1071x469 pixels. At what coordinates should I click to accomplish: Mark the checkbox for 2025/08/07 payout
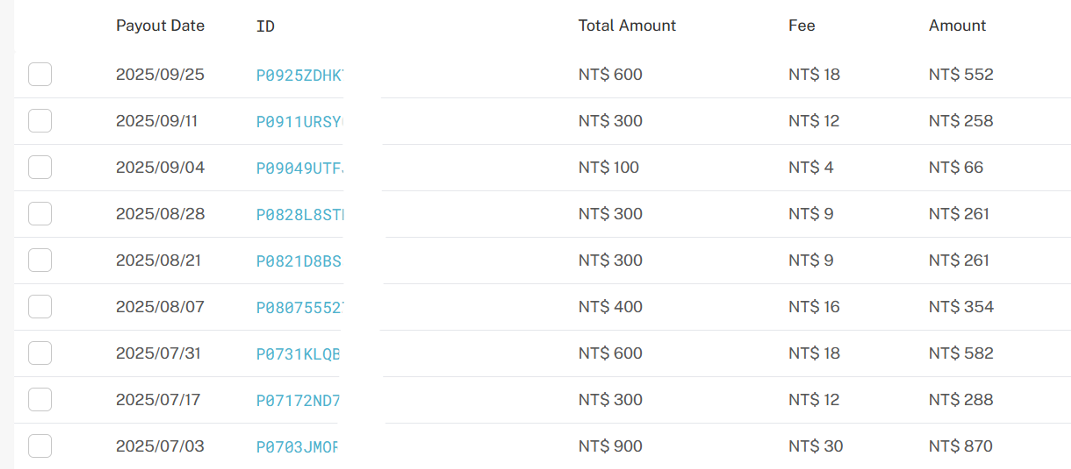[40, 307]
